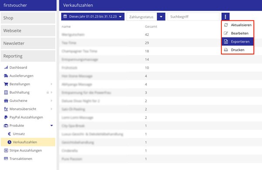Screen dimensions: 262x170
Task: Expand the Bestellungen submenu chevron
Action: point(52,84)
